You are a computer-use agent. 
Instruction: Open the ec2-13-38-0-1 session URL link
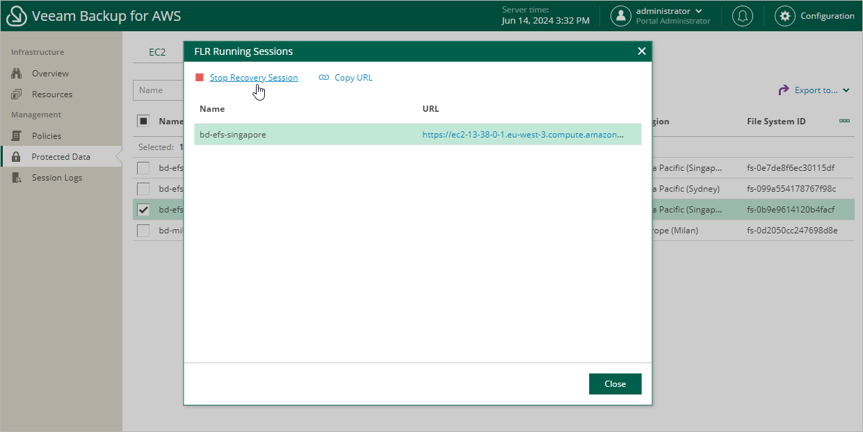point(523,135)
